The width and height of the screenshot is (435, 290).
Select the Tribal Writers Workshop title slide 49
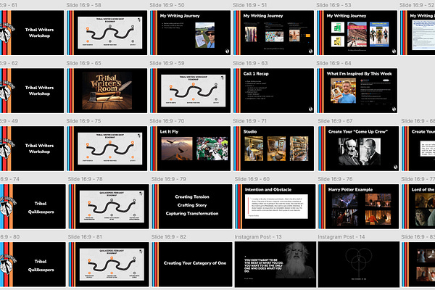[32, 149]
